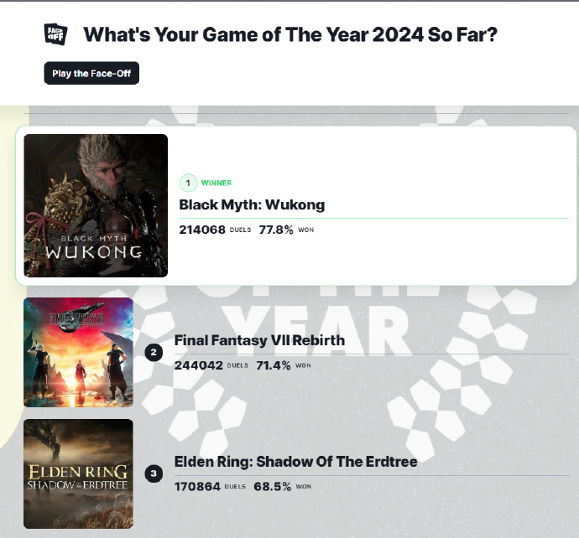Click the rank 1 badge circle
The width and height of the screenshot is (579, 538).
188,183
